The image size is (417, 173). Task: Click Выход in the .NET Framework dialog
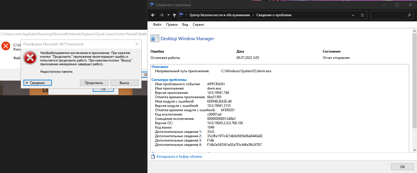click(x=124, y=83)
